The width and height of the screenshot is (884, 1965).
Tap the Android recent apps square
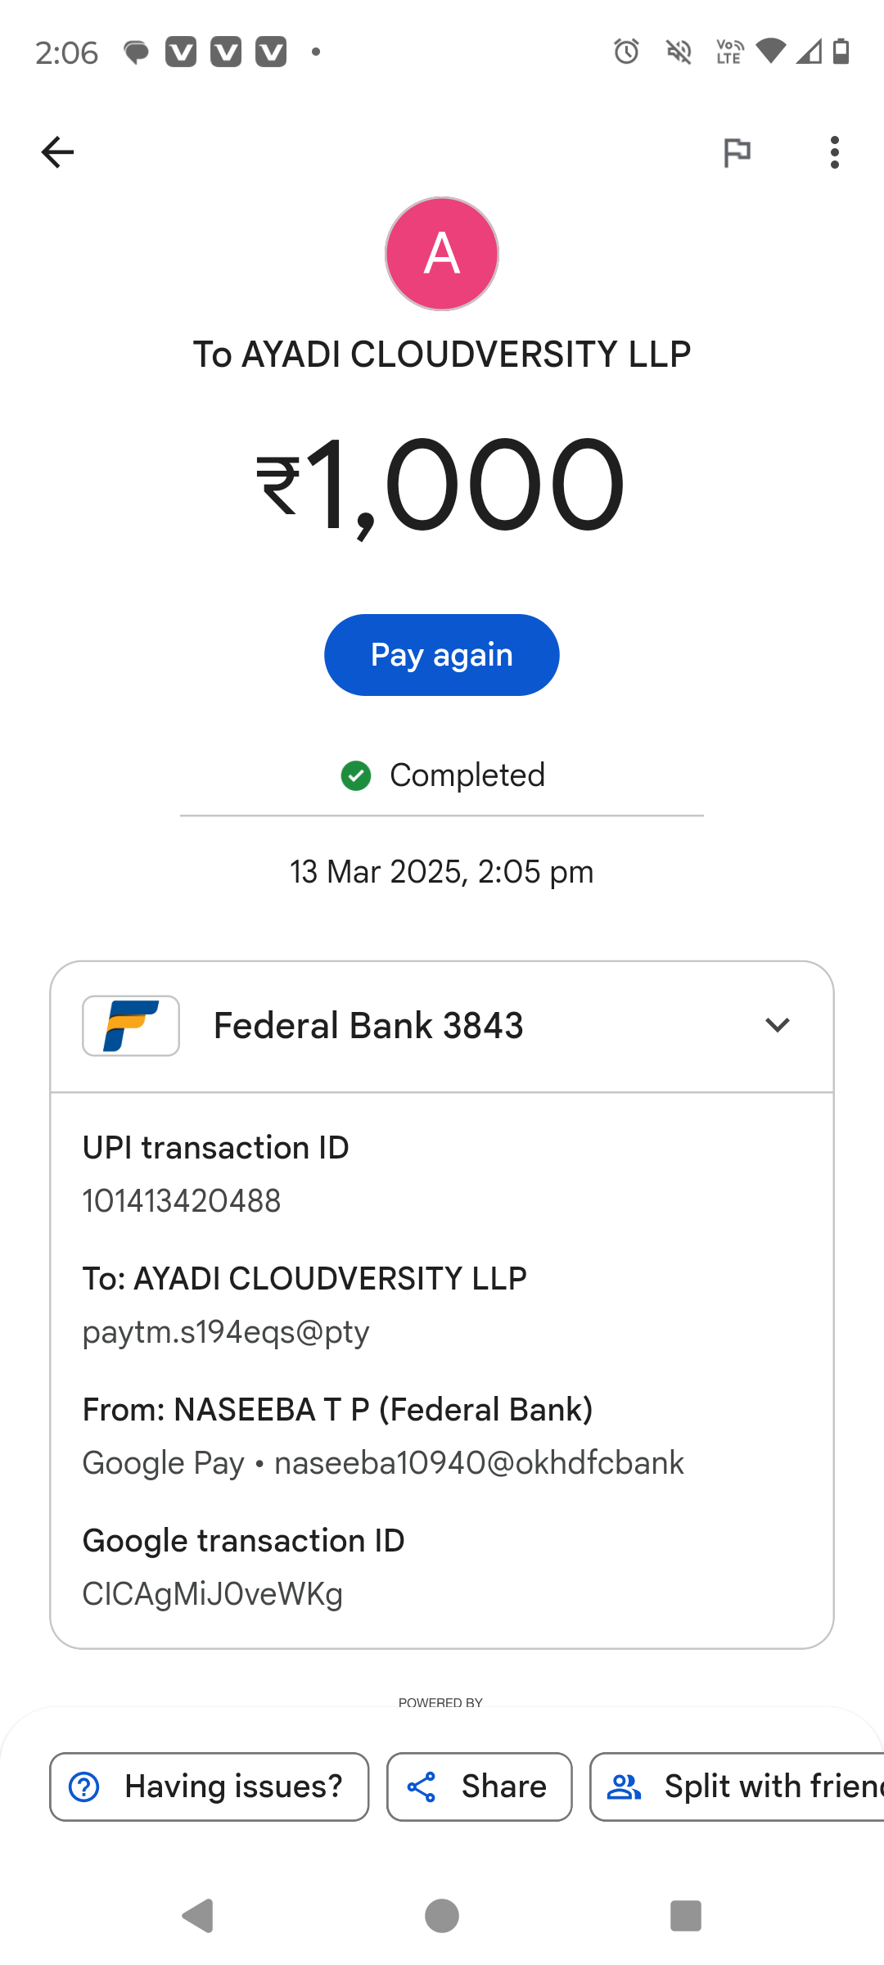click(686, 1916)
